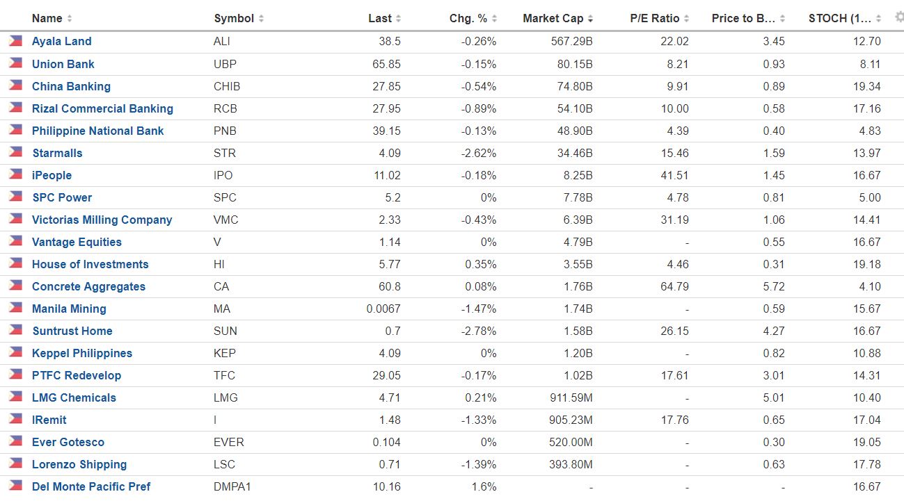Click the Philippine flag beside Ayala Land
The image size is (904, 501).
[x=13, y=41]
